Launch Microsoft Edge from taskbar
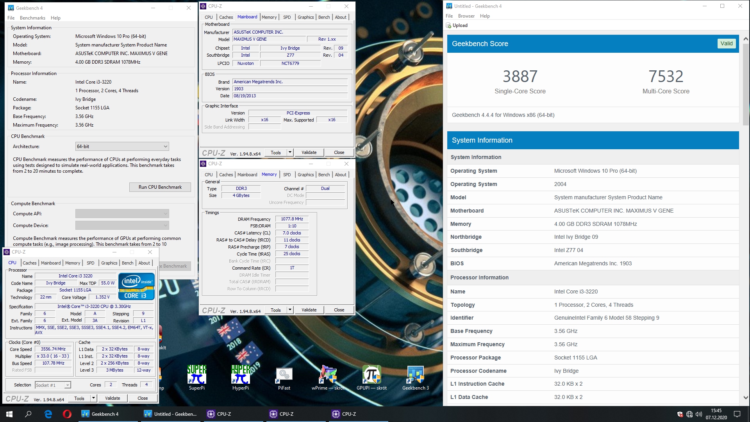750x422 pixels. 48,414
